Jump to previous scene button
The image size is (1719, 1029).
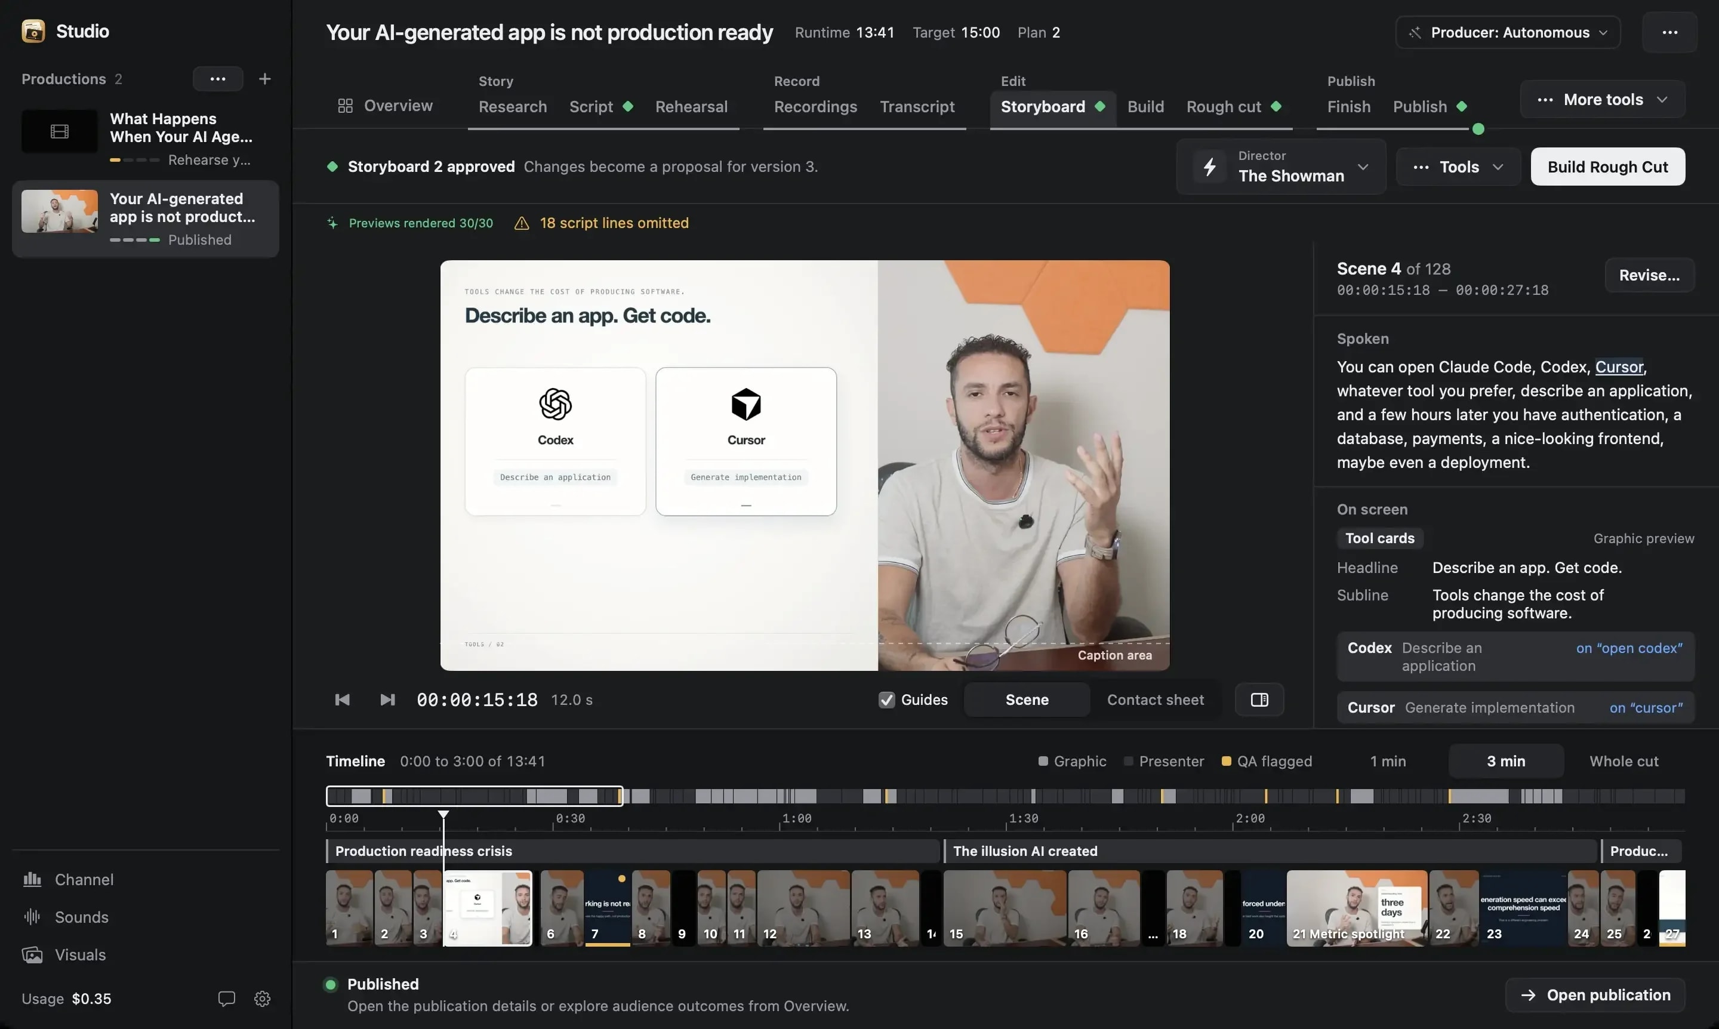click(342, 700)
